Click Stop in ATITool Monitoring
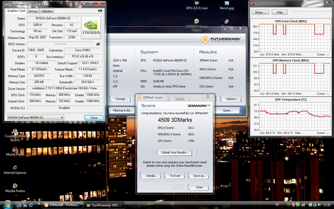Image resolution: width=334 pixels, height=209 pixels. point(279,12)
